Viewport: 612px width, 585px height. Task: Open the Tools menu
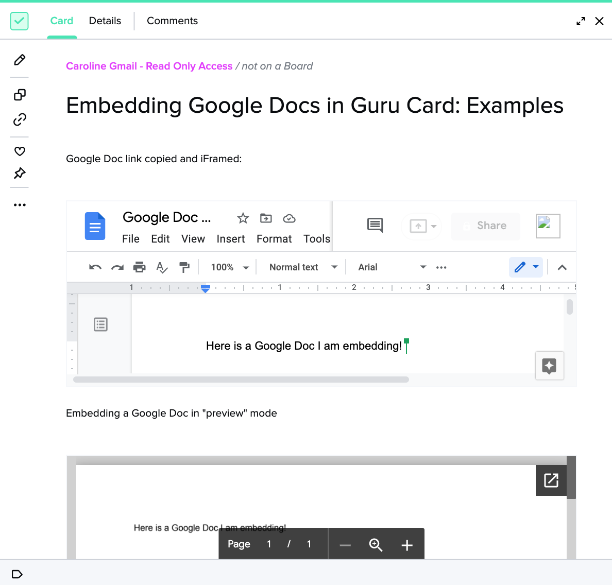316,239
